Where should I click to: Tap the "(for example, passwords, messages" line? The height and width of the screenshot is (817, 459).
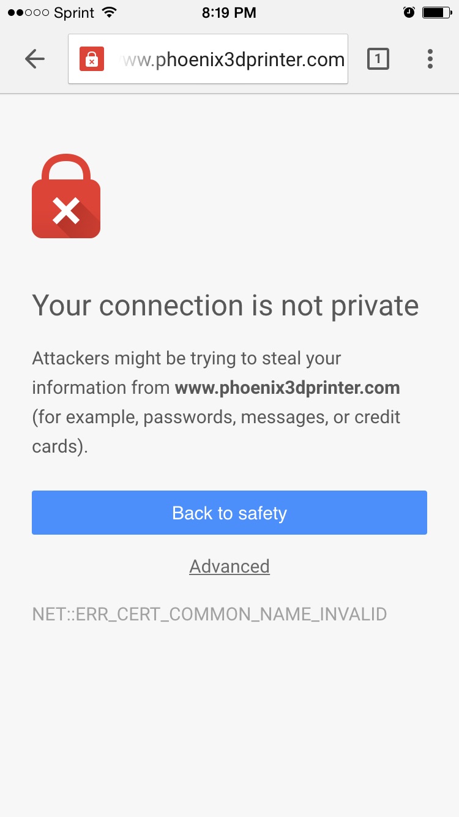point(216,417)
